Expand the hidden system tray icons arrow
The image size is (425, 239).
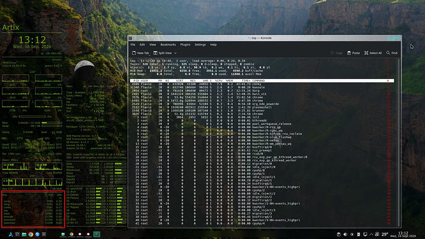pos(371,235)
